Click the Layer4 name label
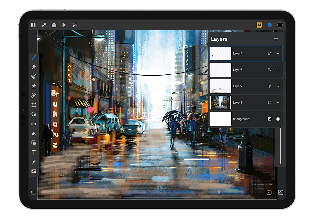 pyautogui.click(x=237, y=53)
